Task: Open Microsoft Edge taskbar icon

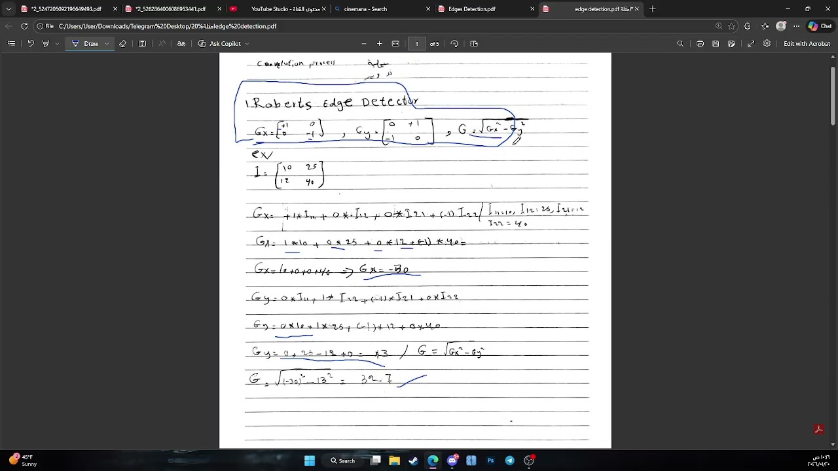Action: [x=433, y=461]
